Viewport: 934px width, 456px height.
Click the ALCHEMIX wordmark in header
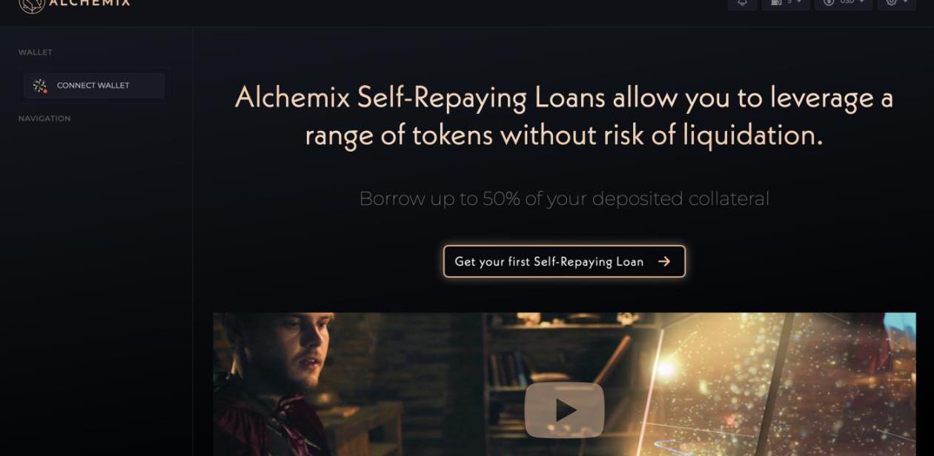point(90,3)
